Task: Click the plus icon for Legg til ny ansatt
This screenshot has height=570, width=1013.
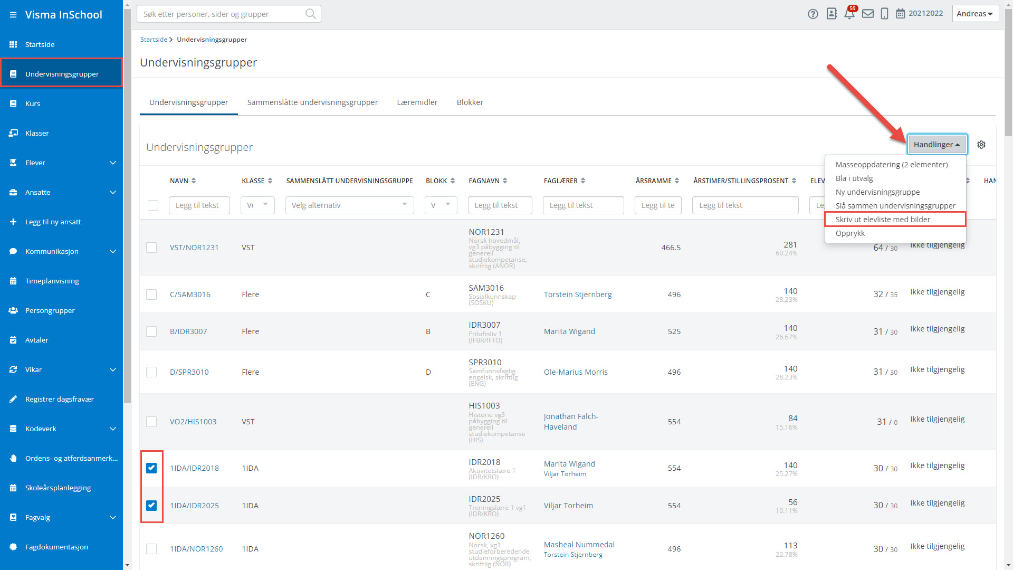Action: click(13, 222)
